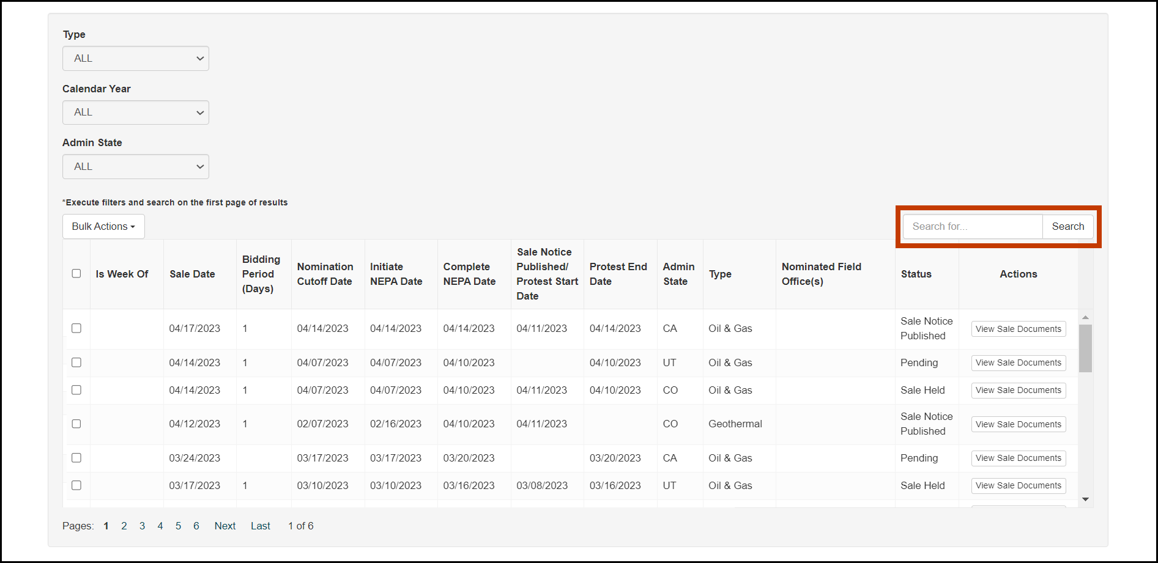Go to page 3 of results
1158x563 pixels.
(142, 526)
